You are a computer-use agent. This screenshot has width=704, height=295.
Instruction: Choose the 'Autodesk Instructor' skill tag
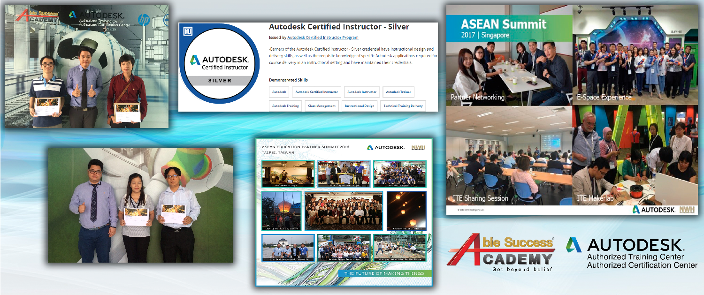click(x=362, y=92)
